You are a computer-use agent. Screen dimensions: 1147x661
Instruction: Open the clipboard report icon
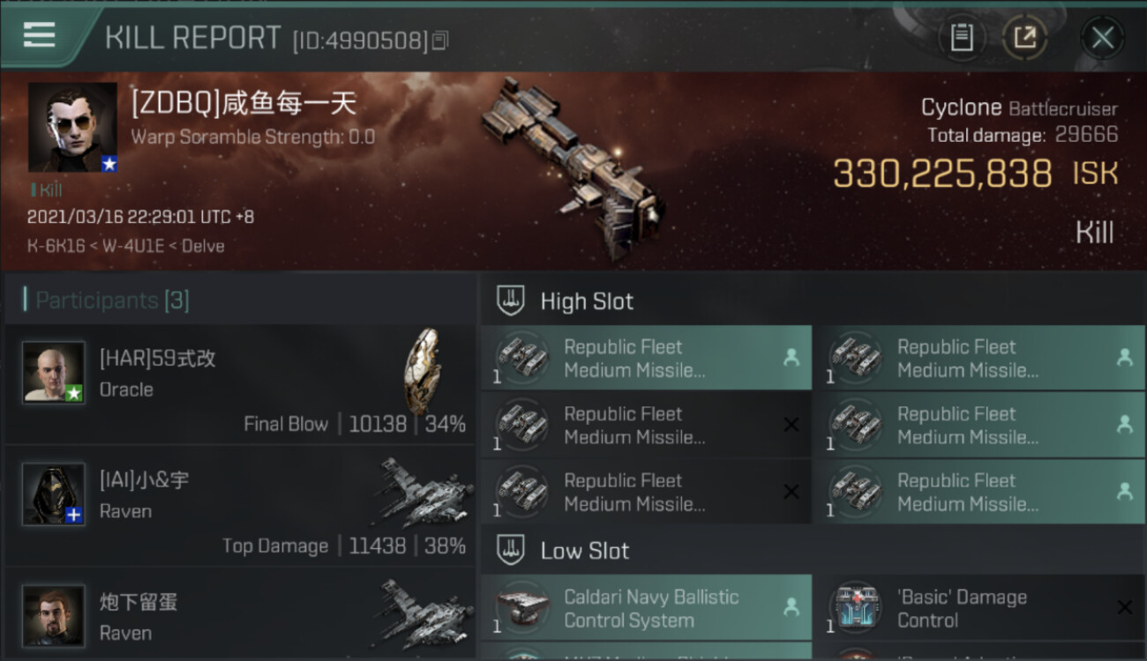(x=962, y=38)
